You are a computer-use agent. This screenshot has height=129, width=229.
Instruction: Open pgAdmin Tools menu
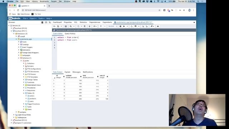tap(42, 18)
